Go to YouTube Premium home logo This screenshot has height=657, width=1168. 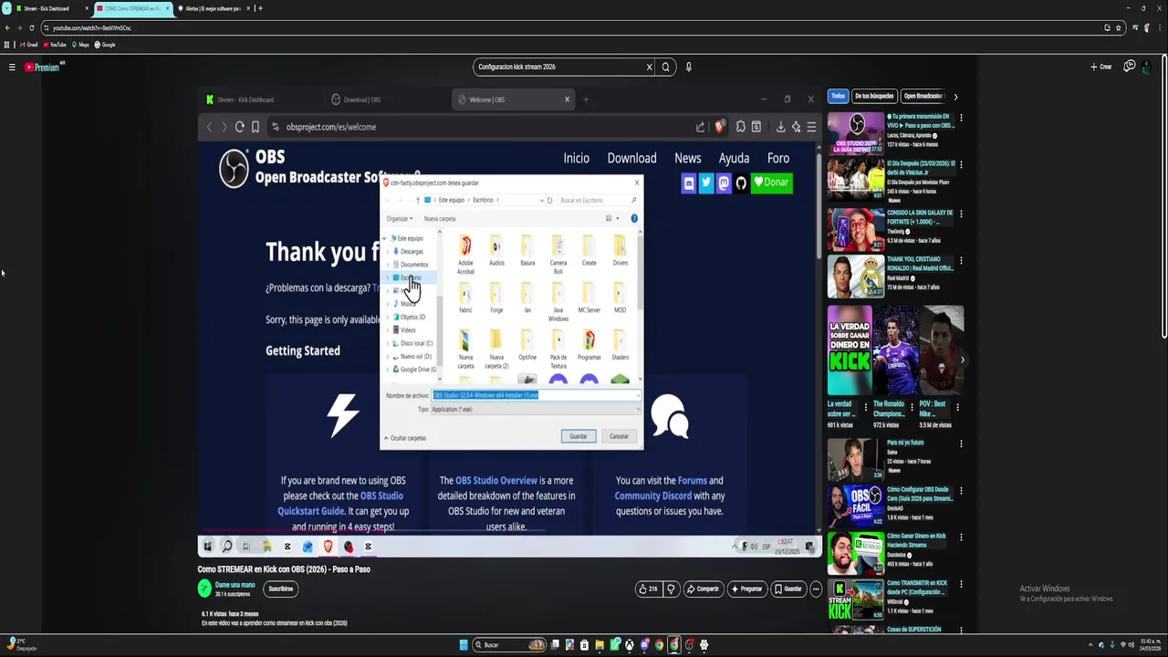click(x=42, y=67)
